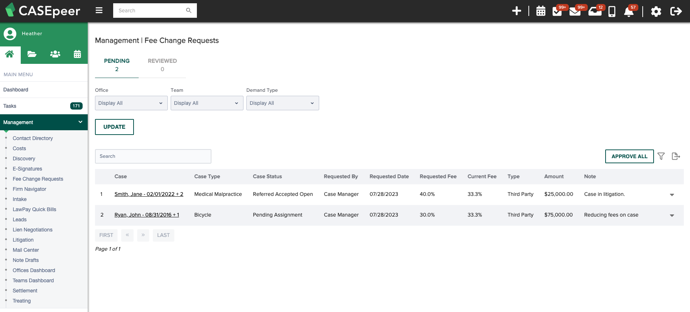
Task: Select the open folder cases icon
Action: (32, 54)
